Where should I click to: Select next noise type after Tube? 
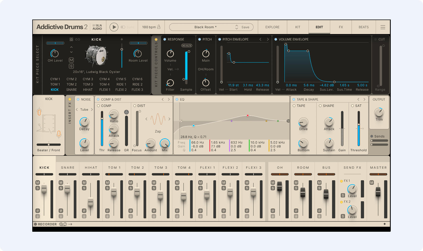[x=92, y=110]
